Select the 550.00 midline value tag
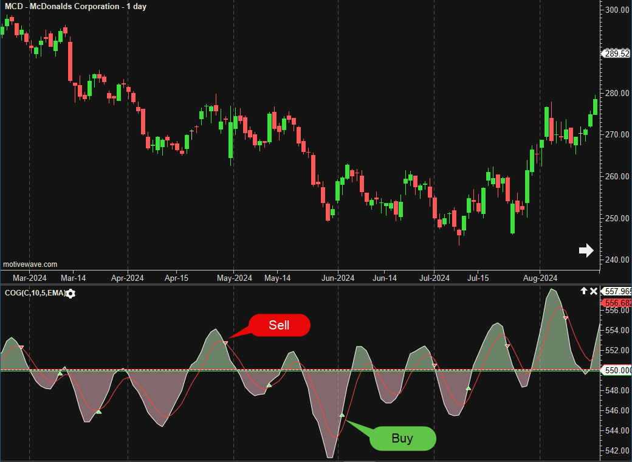The width and height of the screenshot is (632, 462). 616,370
